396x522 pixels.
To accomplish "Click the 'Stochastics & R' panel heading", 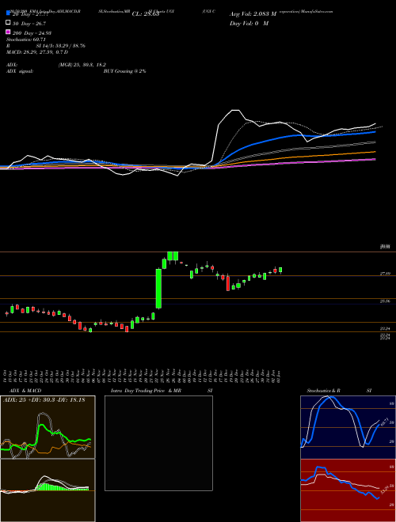I will pos(323,391).
